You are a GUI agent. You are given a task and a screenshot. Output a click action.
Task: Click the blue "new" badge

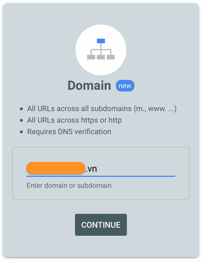click(125, 86)
